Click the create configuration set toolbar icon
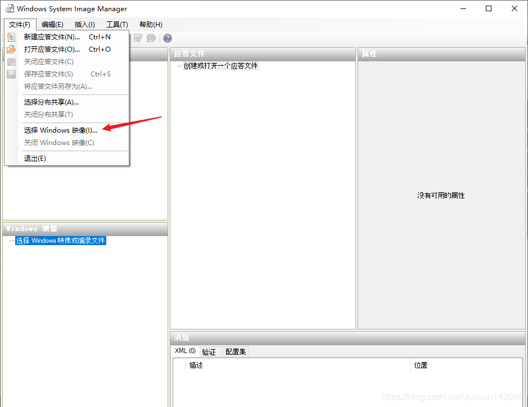 (151, 38)
